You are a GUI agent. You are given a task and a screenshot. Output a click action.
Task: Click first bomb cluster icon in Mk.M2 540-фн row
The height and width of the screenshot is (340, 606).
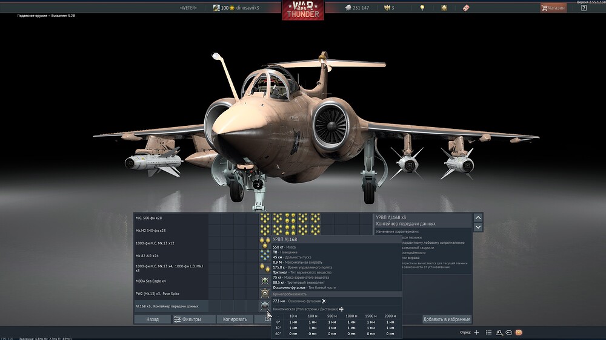(265, 230)
